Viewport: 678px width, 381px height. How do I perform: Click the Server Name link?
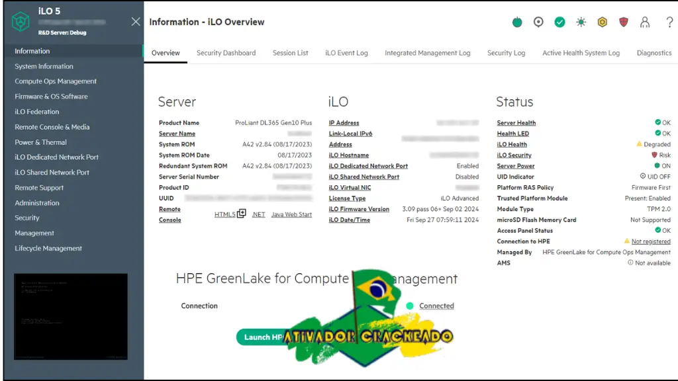[x=177, y=134]
